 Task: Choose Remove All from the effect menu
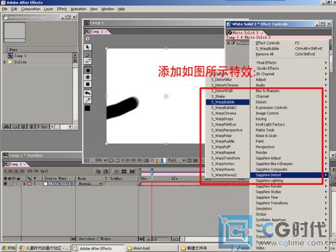290,54
